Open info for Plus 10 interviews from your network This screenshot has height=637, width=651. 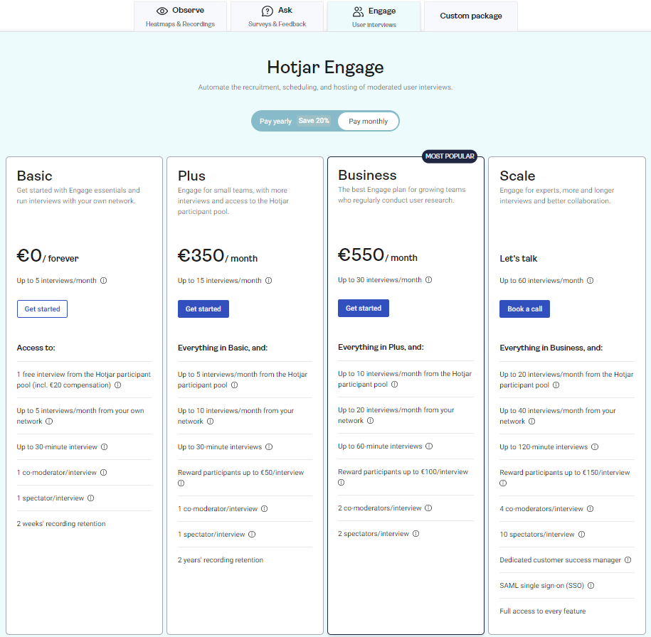[x=210, y=421]
